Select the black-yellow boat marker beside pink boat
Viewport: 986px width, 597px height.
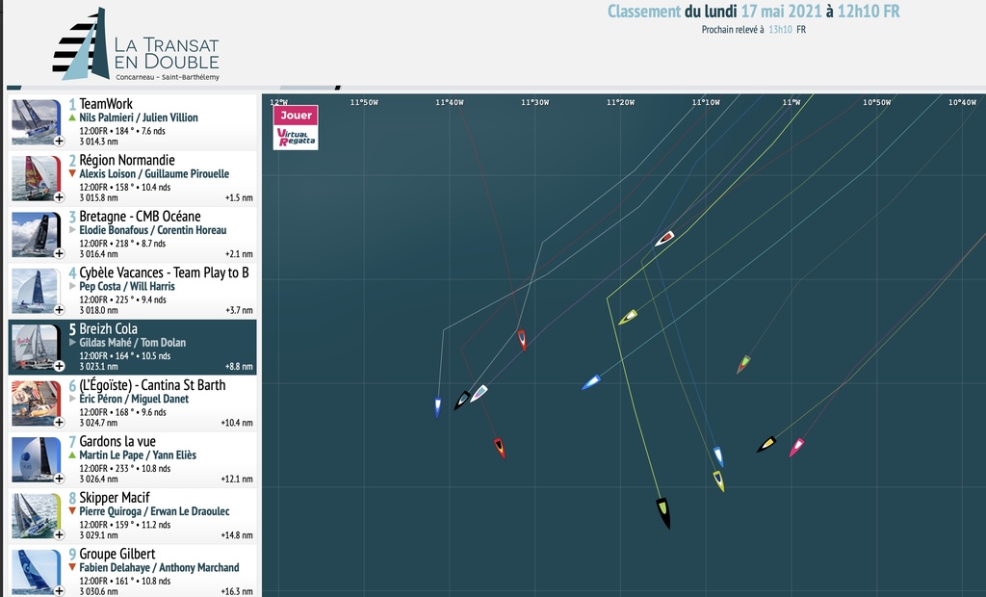click(766, 444)
